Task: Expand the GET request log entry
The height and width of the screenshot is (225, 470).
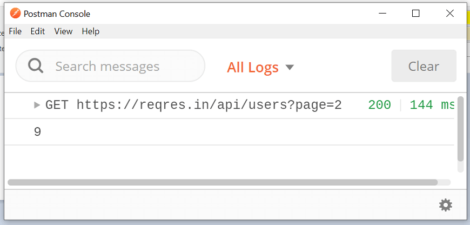Action: 37,105
